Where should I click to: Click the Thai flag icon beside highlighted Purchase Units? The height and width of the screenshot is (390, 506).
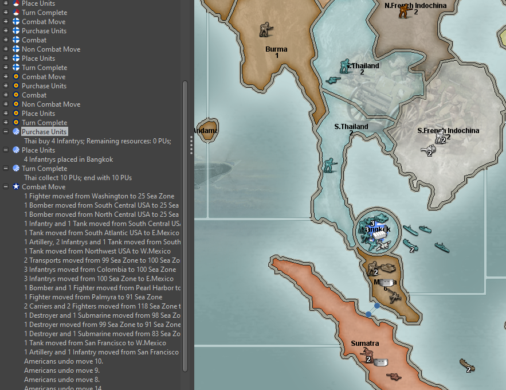[16, 132]
